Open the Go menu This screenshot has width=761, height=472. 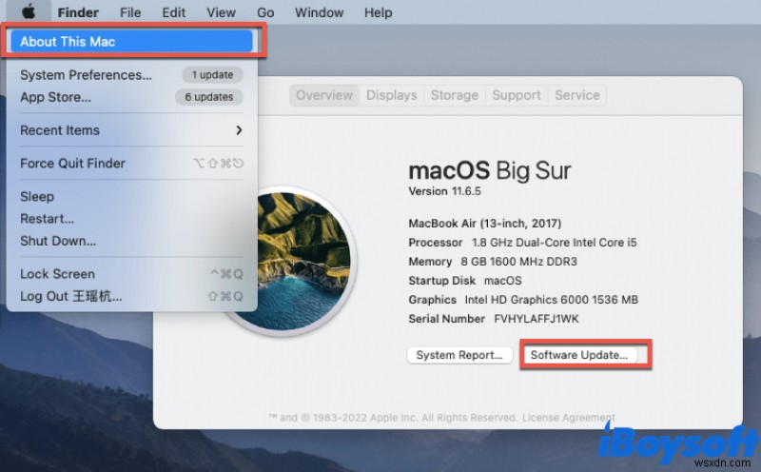(265, 12)
